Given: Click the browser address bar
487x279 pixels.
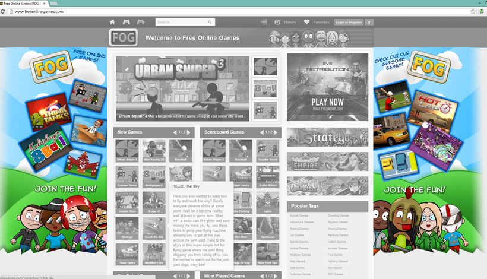Looking at the screenshot, I should 239,11.
